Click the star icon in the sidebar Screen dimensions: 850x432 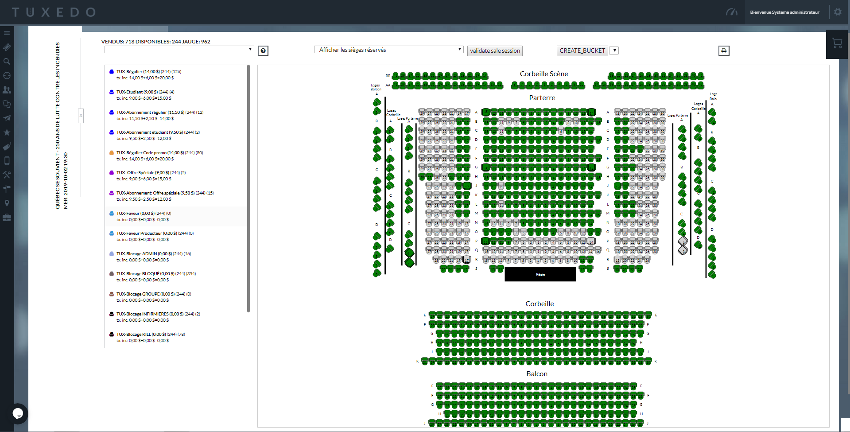pos(7,132)
